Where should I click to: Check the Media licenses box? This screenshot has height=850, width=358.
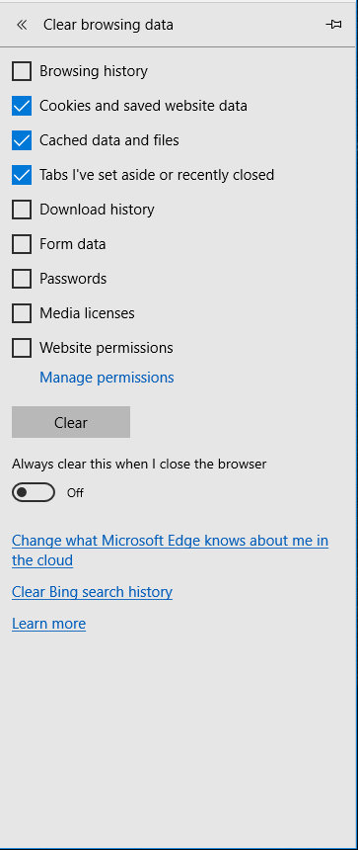point(22,313)
